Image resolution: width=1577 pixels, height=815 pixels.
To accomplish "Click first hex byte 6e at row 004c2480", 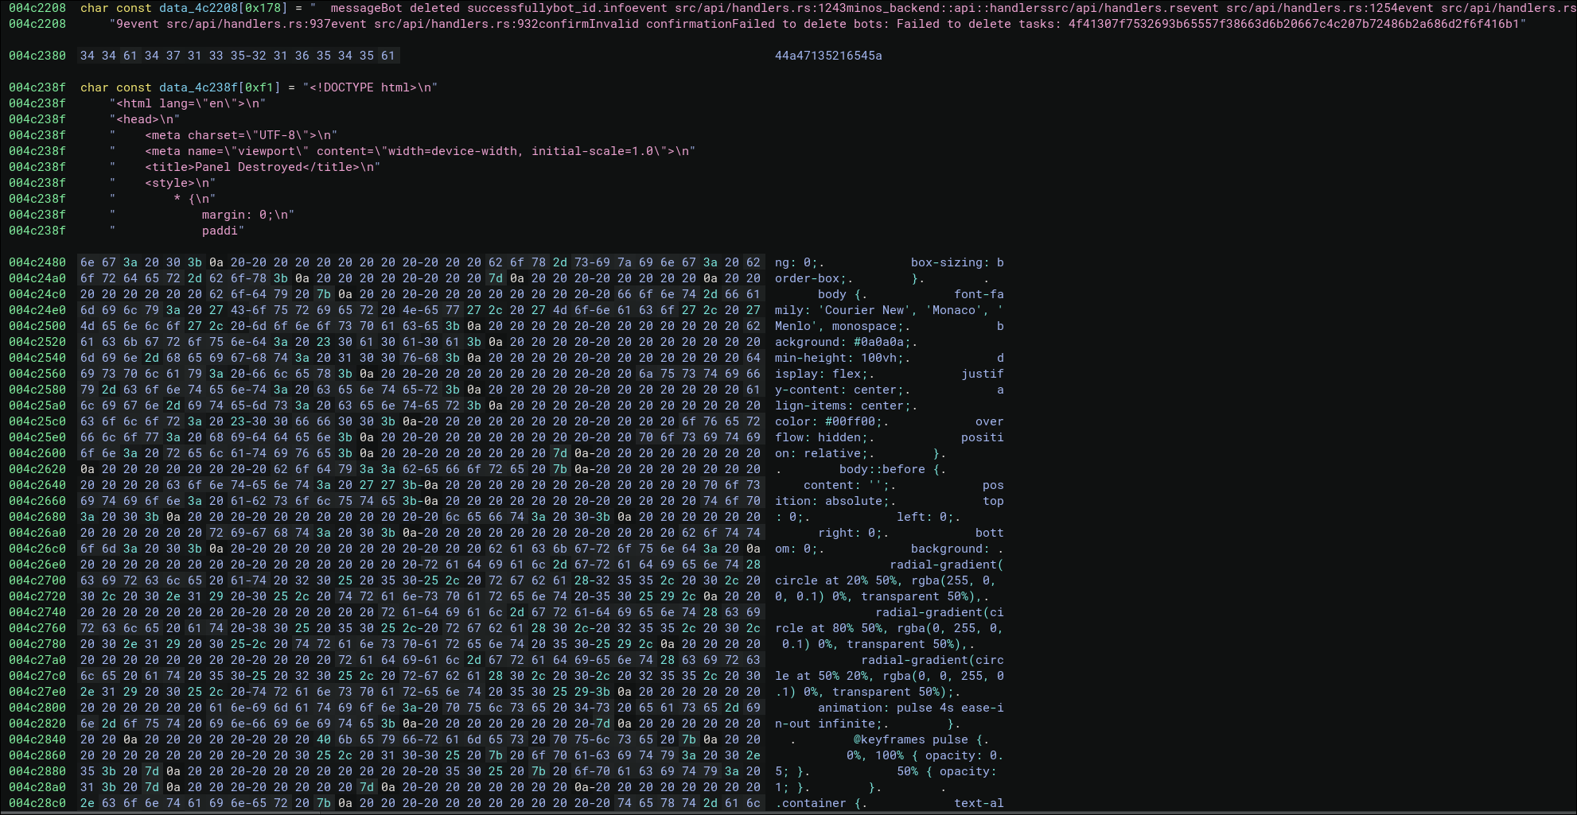I will point(88,262).
